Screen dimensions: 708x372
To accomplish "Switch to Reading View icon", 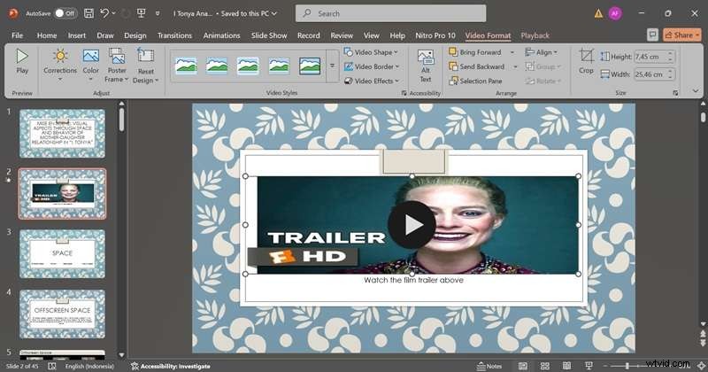I will click(x=566, y=366).
